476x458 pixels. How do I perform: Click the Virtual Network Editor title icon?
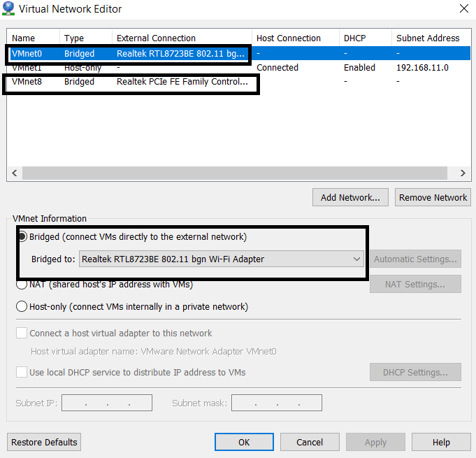point(8,8)
